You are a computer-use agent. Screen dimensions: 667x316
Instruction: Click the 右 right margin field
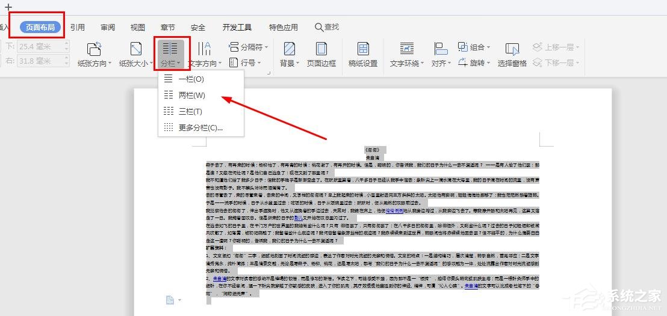click(40, 61)
